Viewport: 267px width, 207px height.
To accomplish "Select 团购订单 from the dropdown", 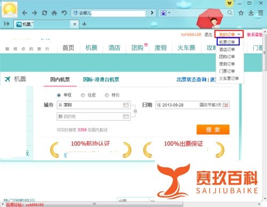I will (x=227, y=57).
